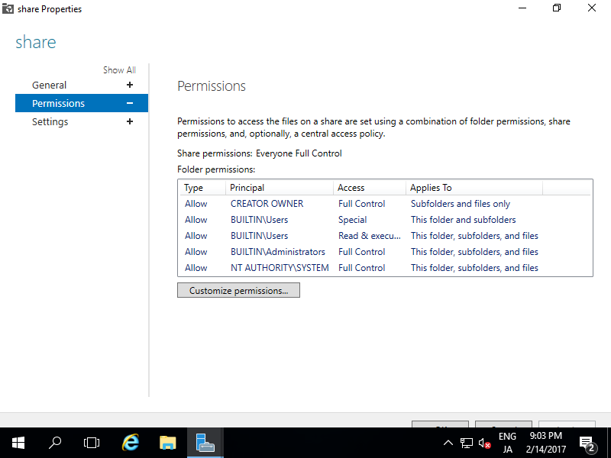
Task: Click the network status tray icon
Action: click(x=467, y=443)
